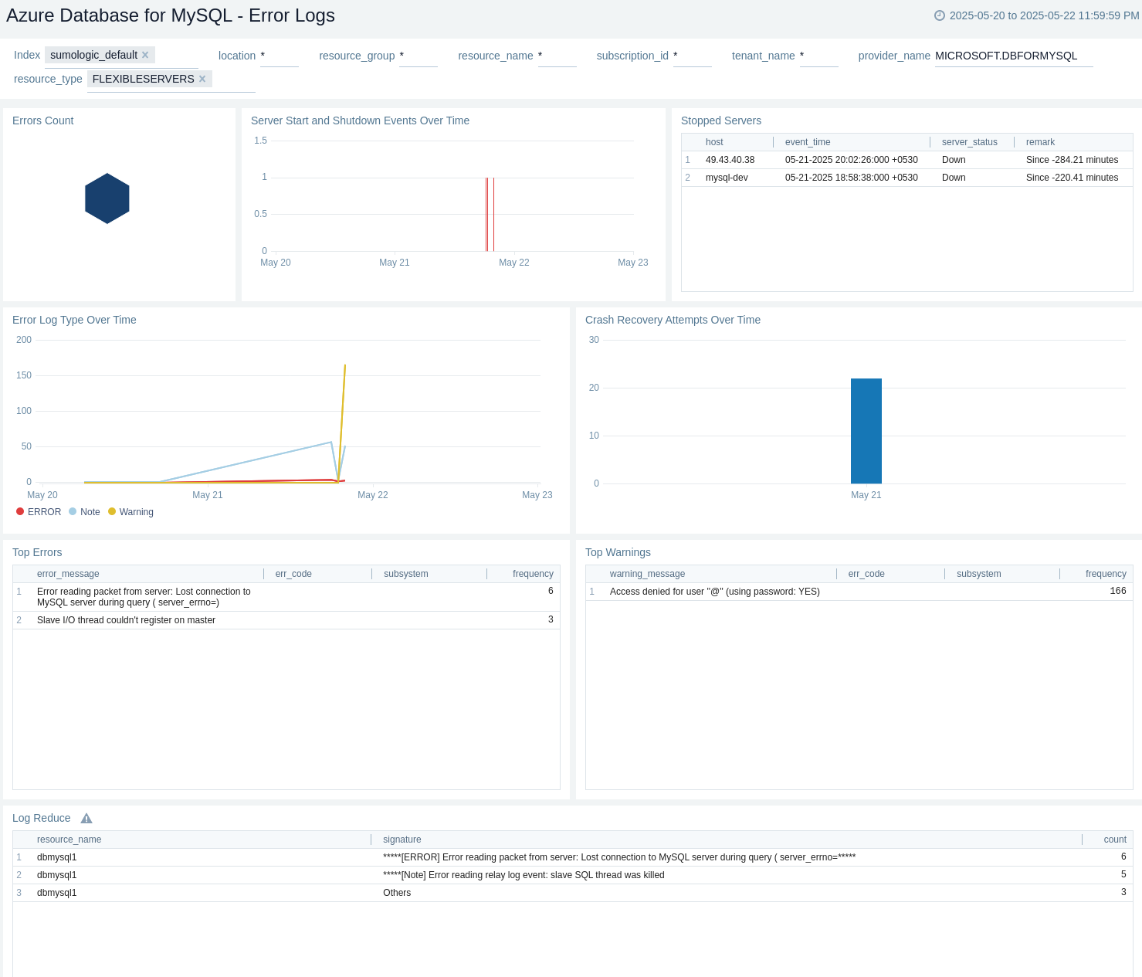Screen dimensions: 1142x977
Task: Sort Top Warnings by warning_message column
Action: pyautogui.click(x=647, y=574)
